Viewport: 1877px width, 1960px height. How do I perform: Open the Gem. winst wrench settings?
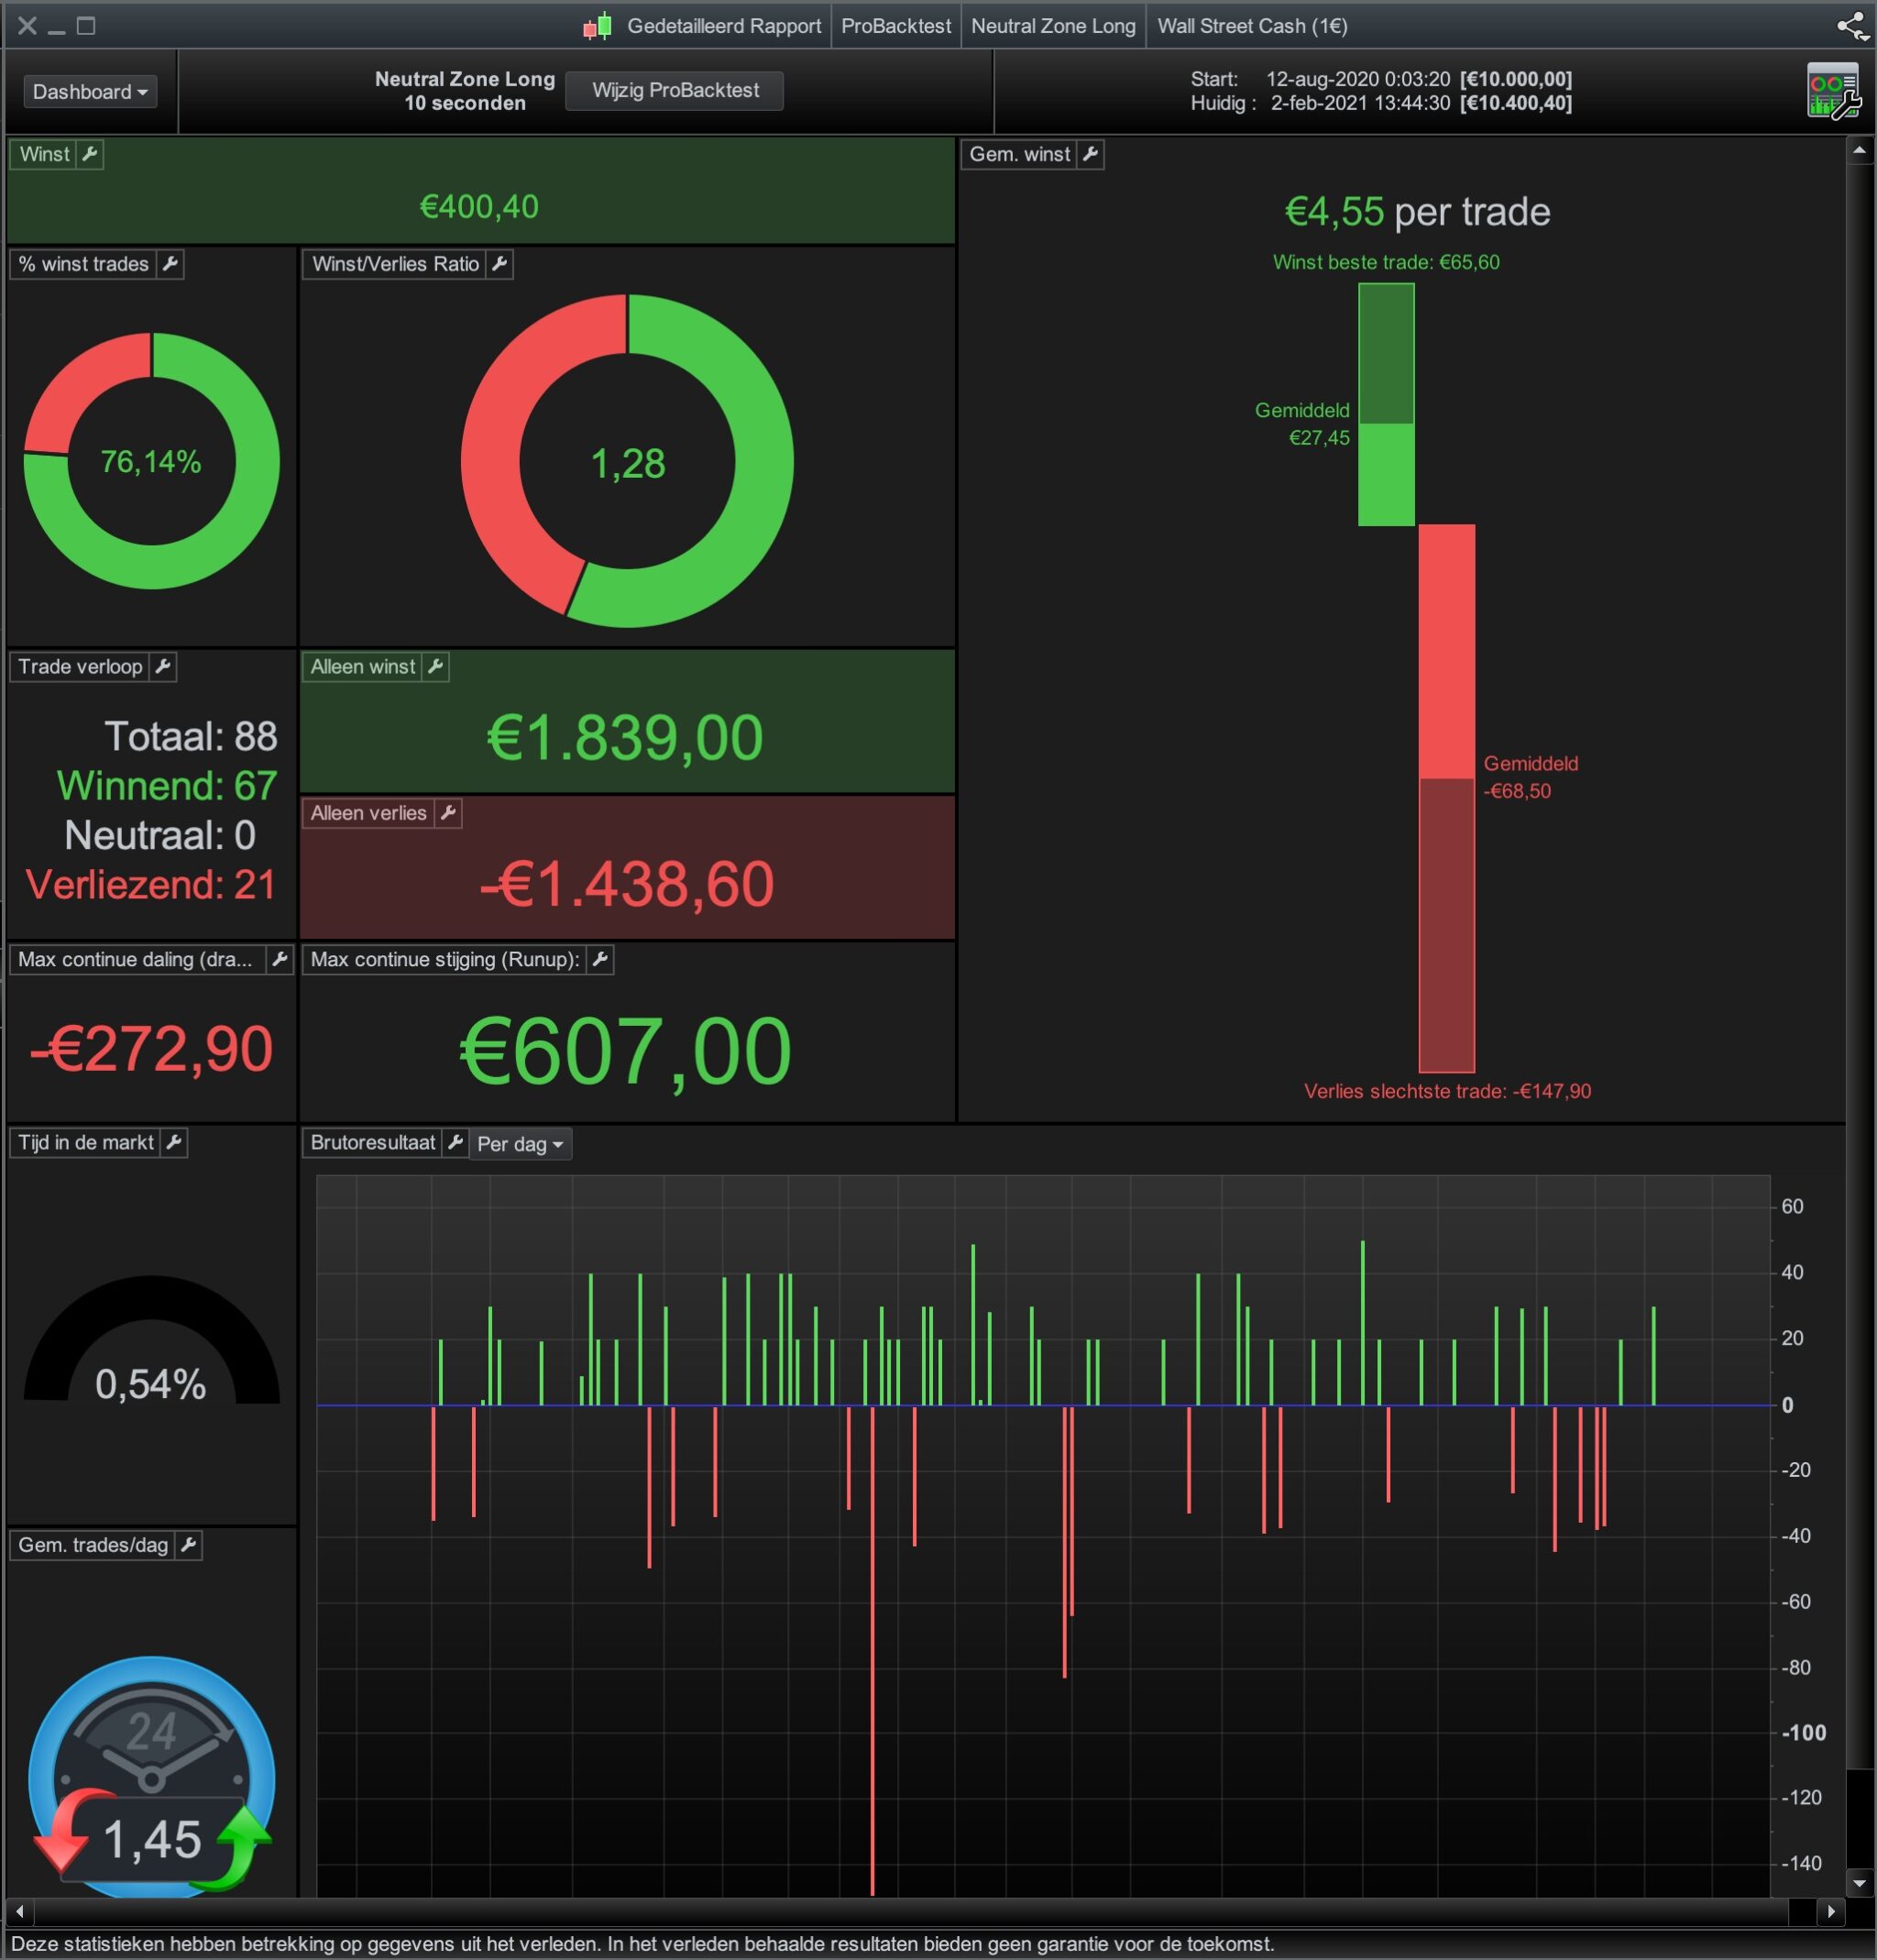[1091, 154]
